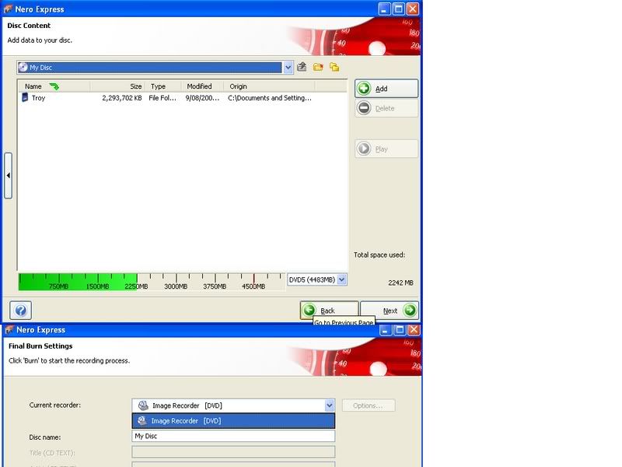Screen dimensions: 622x467
Task: Go back with the Back button
Action: click(x=329, y=310)
